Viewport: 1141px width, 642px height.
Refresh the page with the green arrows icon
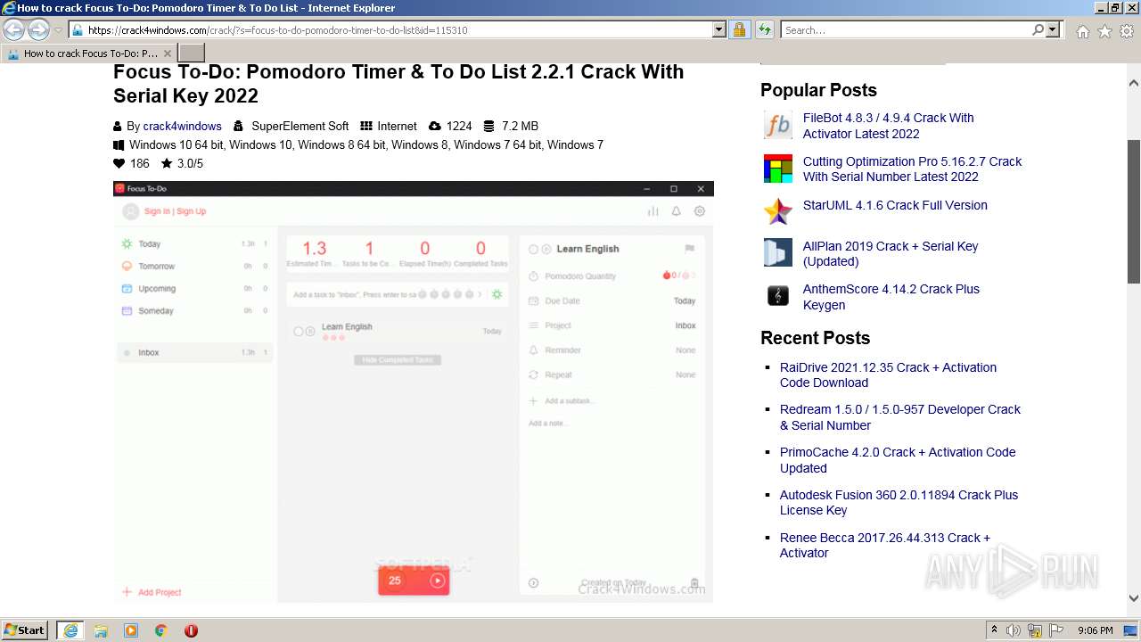click(764, 29)
